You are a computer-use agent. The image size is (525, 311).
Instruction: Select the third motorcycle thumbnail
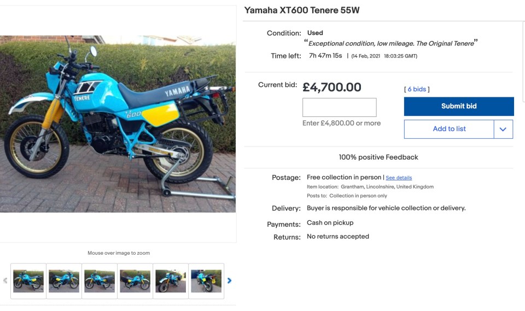coord(100,281)
